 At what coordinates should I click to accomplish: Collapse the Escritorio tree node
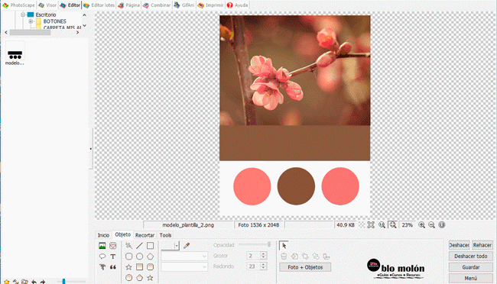[x=23, y=15]
